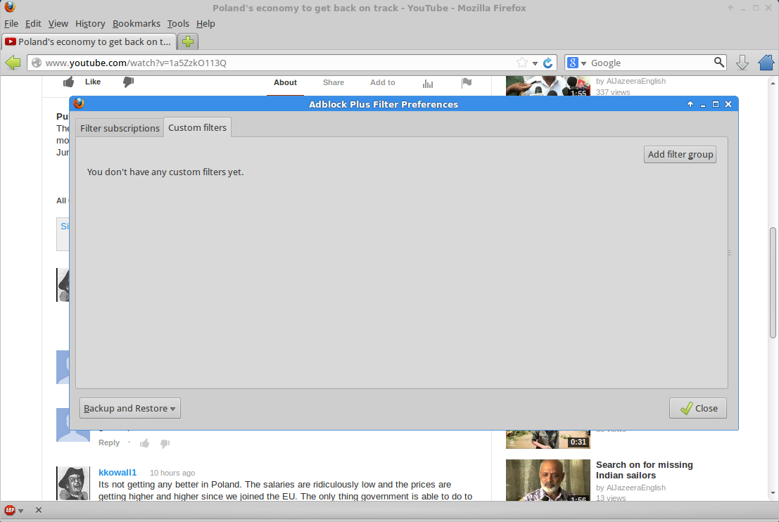Open a new tab with plus icon
This screenshot has width=779, height=522.
point(187,42)
